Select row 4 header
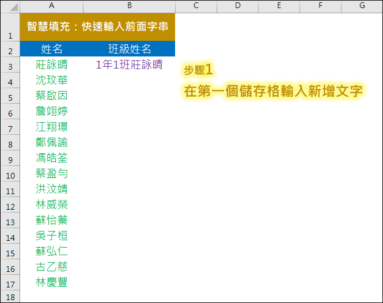This screenshot has width=383, height=303. click(10, 80)
